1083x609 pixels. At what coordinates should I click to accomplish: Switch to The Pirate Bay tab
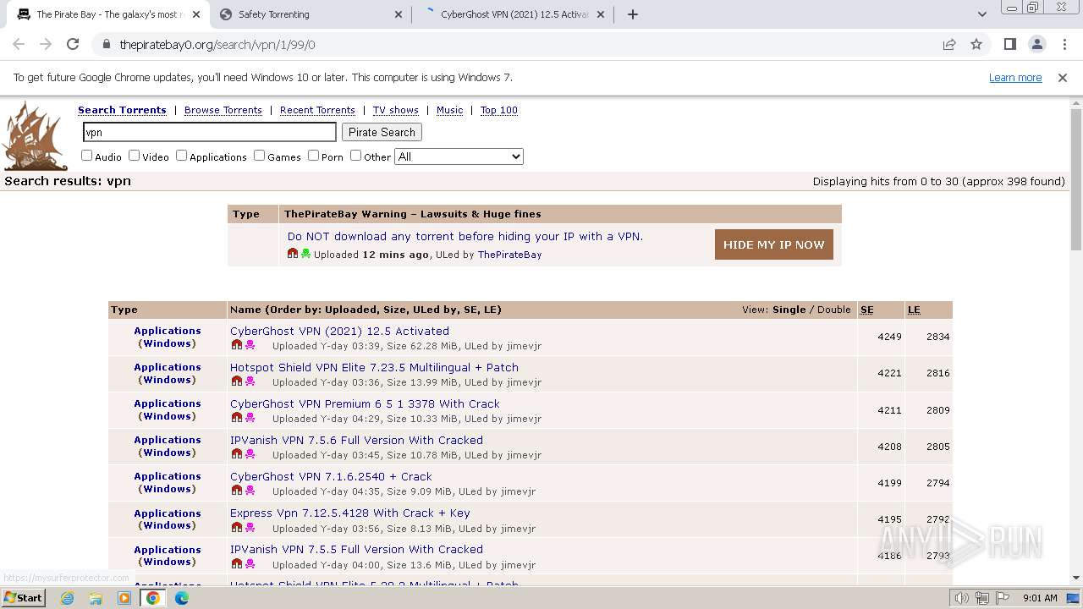(x=108, y=14)
